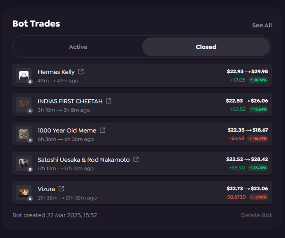This screenshot has width=285, height=238.
Task: Click the Hermes Kelly token thumbnail
Action: pos(24,75)
